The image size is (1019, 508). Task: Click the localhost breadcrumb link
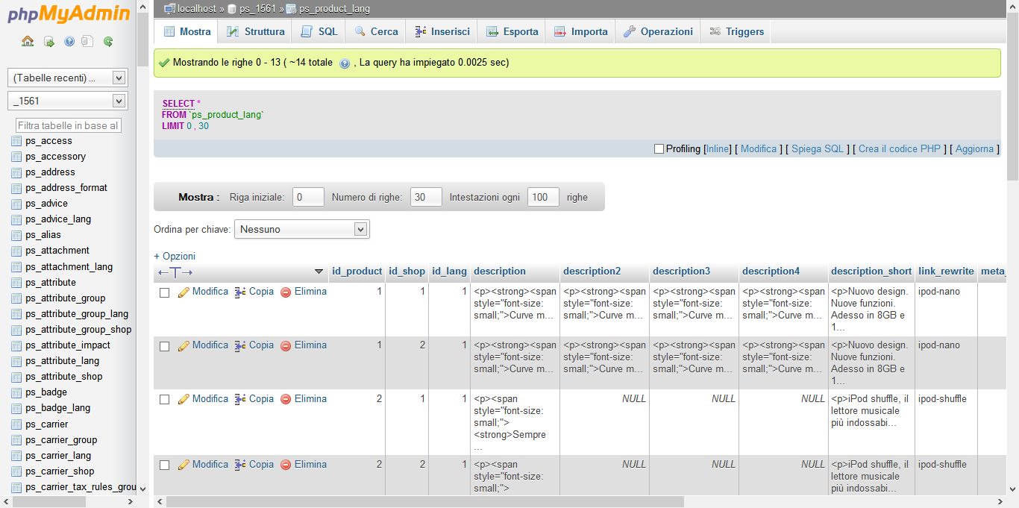tap(197, 9)
